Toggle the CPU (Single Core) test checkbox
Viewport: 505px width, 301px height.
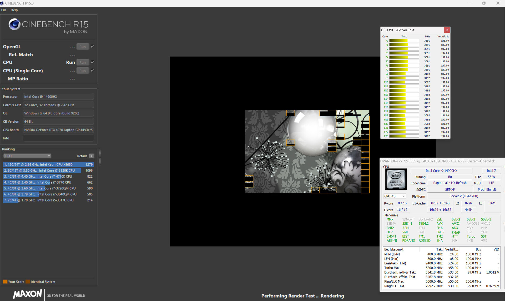pyautogui.click(x=93, y=71)
